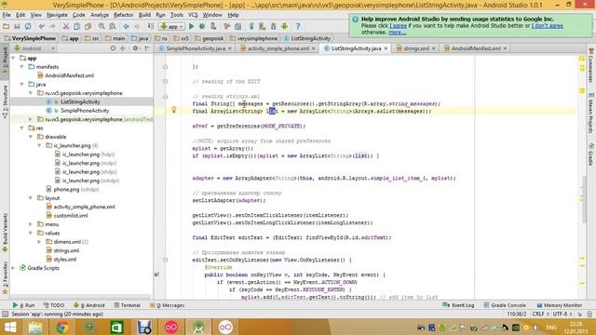The width and height of the screenshot is (596, 335).
Task: Collapse the manifests folder
Action: 21,67
